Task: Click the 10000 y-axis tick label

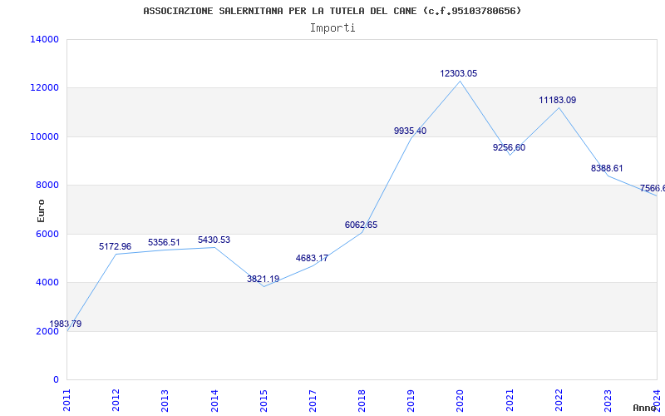Action: pyautogui.click(x=44, y=136)
